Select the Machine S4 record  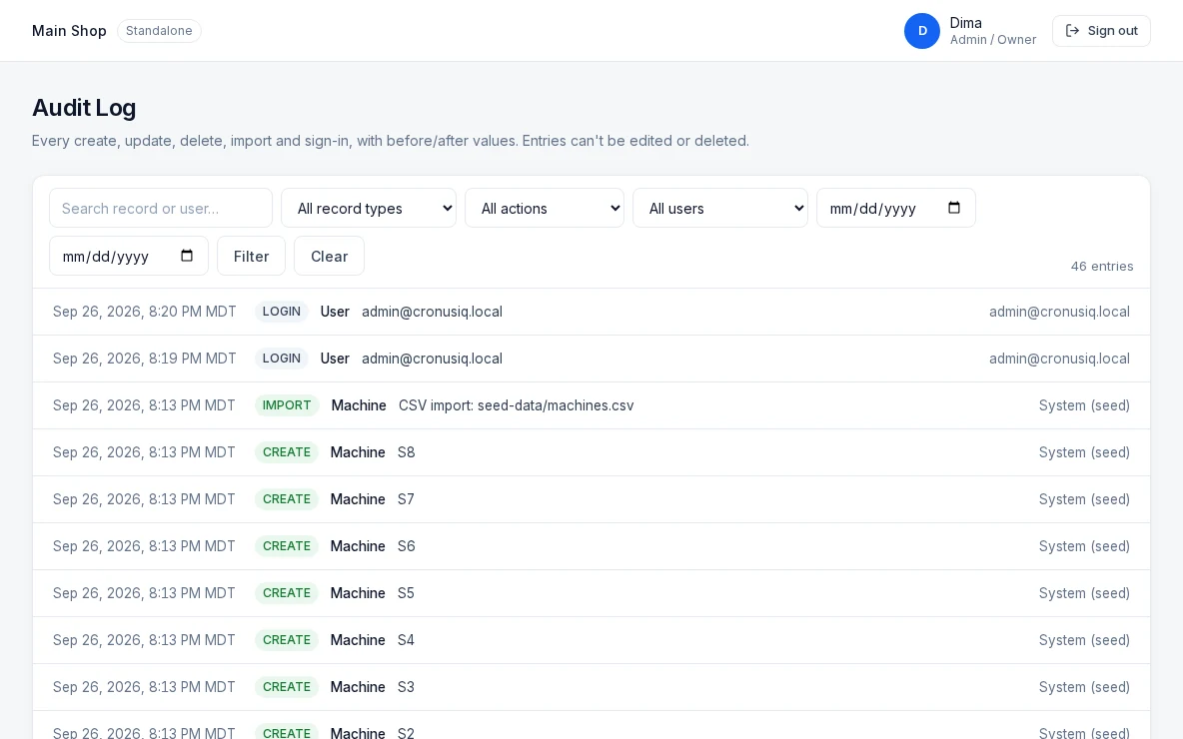pos(591,639)
